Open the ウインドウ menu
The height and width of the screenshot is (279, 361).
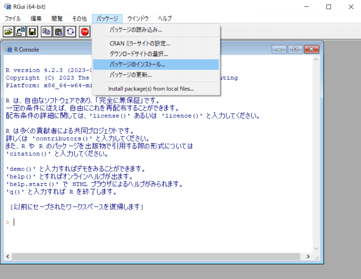click(x=138, y=19)
